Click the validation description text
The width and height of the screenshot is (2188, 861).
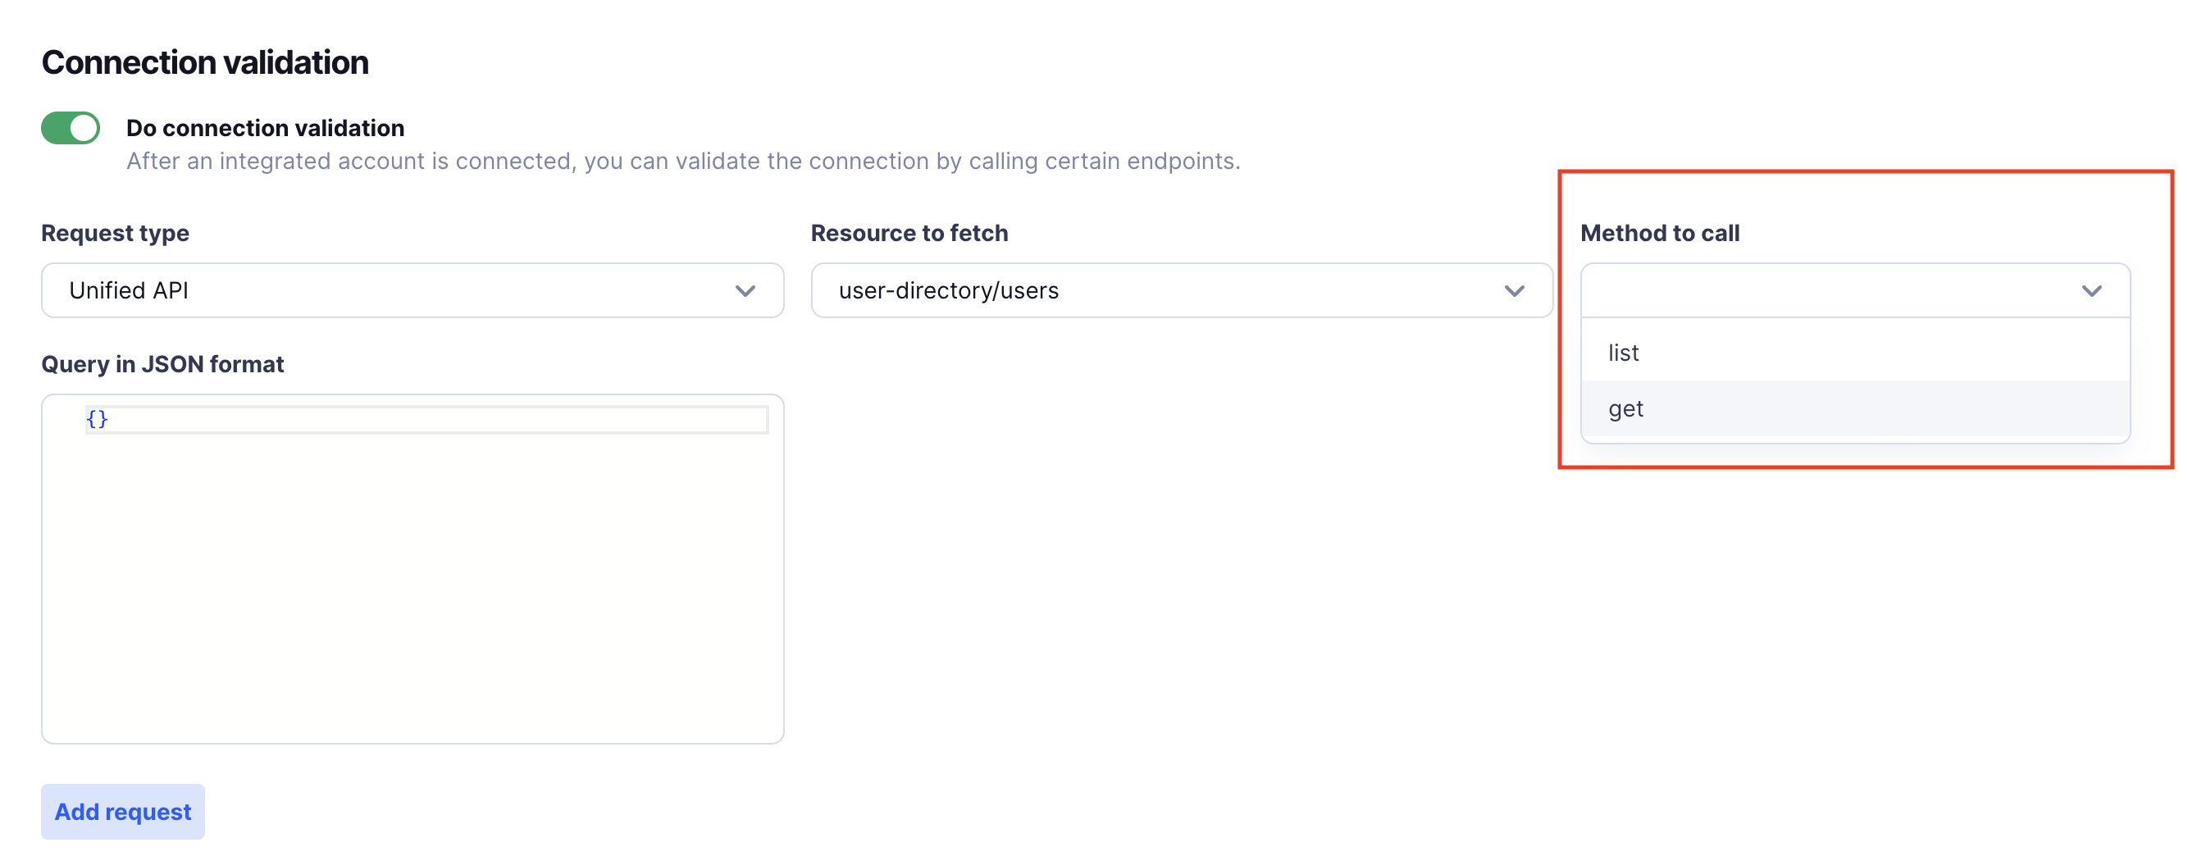pos(683,162)
